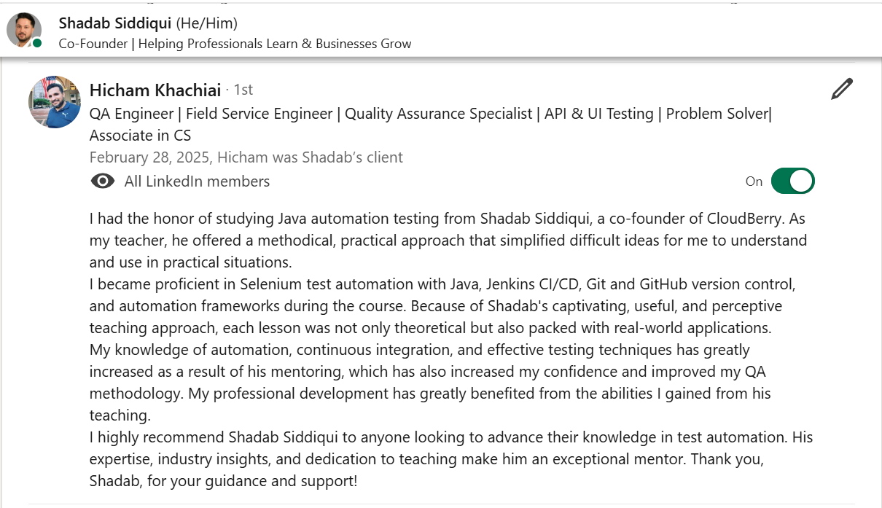Click the eye visibility icon
Viewport: 882px width, 508px height.
103,181
